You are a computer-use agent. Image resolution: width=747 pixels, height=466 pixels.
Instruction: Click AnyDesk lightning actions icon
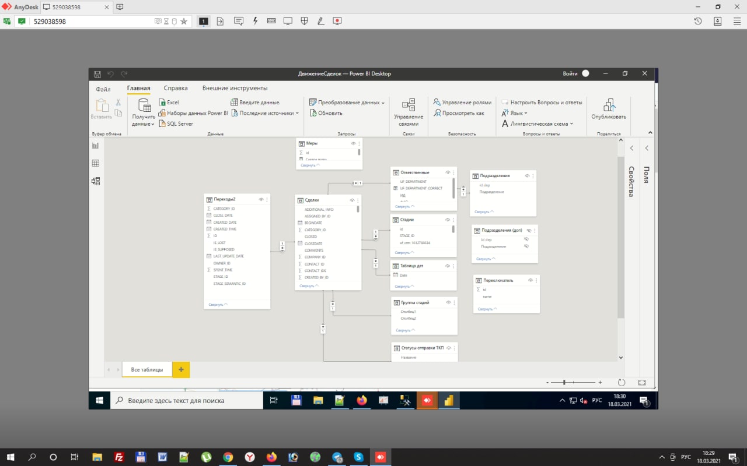(x=255, y=21)
